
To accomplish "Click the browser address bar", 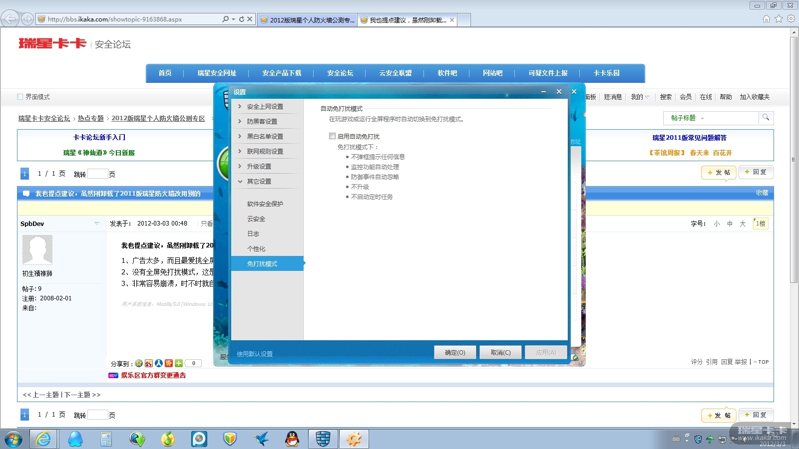I will (133, 19).
